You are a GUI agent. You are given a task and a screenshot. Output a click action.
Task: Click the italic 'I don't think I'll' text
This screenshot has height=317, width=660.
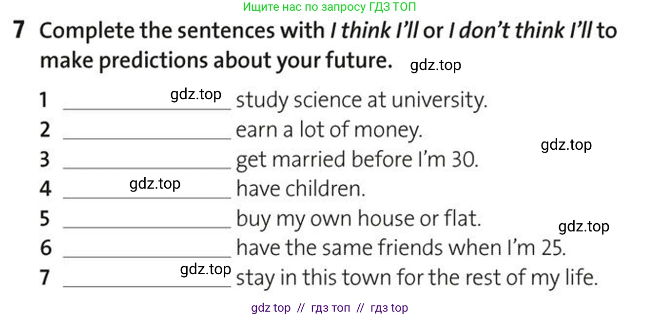tap(520, 31)
